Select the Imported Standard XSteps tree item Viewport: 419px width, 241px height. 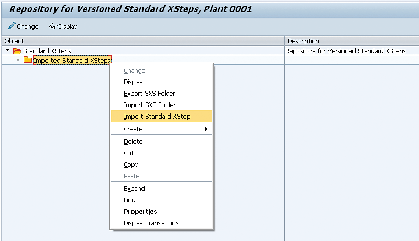(x=72, y=60)
